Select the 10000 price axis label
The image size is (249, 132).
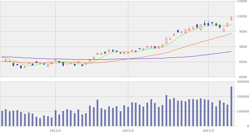[242, 16]
